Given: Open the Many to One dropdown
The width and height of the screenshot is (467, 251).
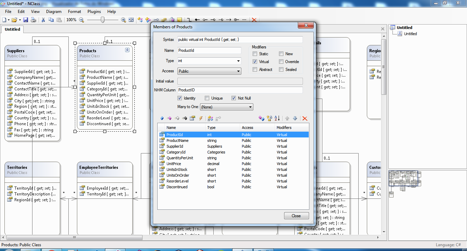Looking at the screenshot, I should click(226, 107).
